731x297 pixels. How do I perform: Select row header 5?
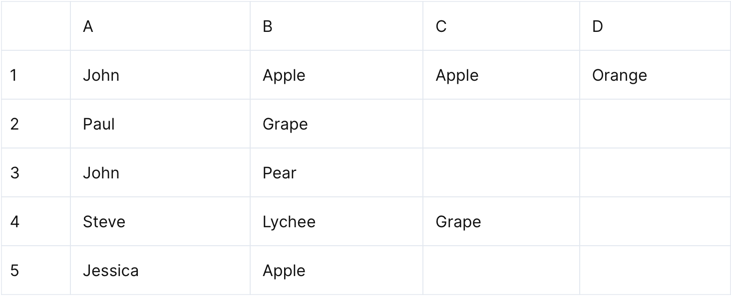tap(35, 271)
